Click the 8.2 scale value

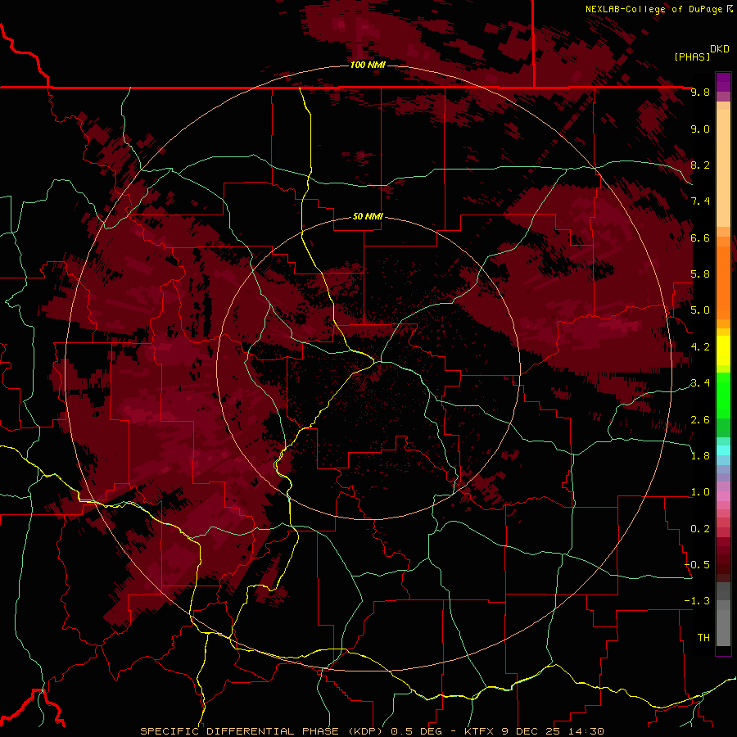700,165
